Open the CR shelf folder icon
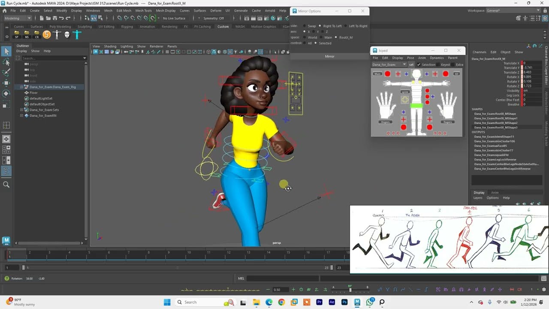Viewport: 549px width, 309px height. tap(36, 34)
